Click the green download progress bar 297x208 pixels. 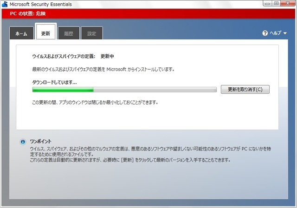[124, 90]
